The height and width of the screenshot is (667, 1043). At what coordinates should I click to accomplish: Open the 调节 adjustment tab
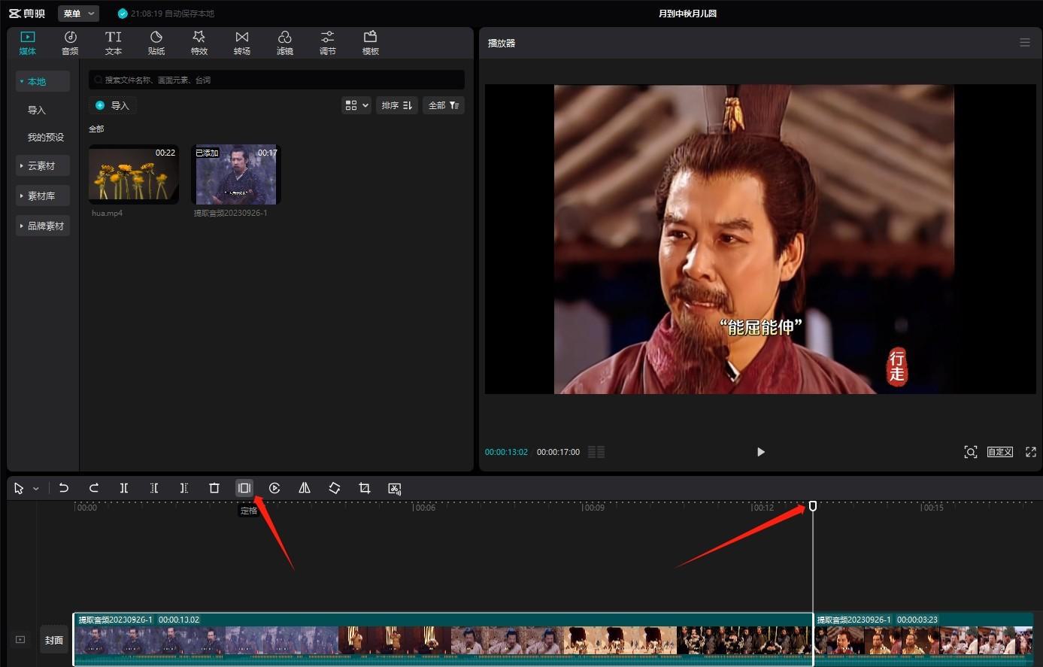coord(328,43)
